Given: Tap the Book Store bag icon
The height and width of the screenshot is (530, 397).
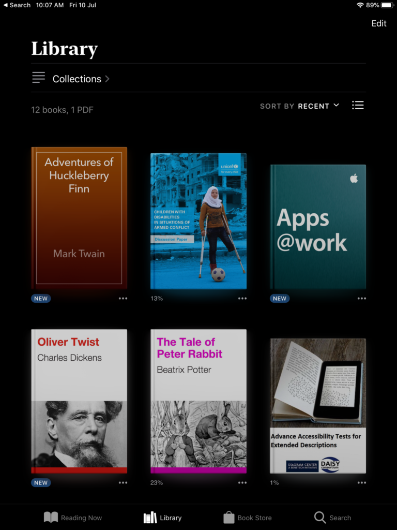Looking at the screenshot, I should [x=228, y=518].
